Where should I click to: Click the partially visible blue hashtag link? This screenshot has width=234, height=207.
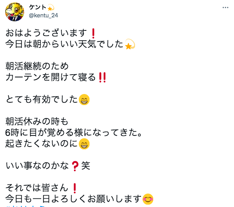coord(25,206)
